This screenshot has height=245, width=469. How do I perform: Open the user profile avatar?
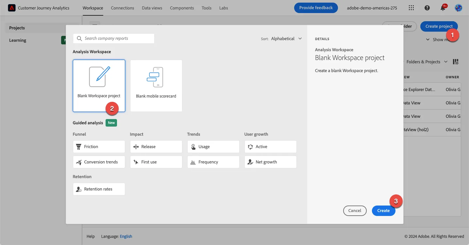459,8
